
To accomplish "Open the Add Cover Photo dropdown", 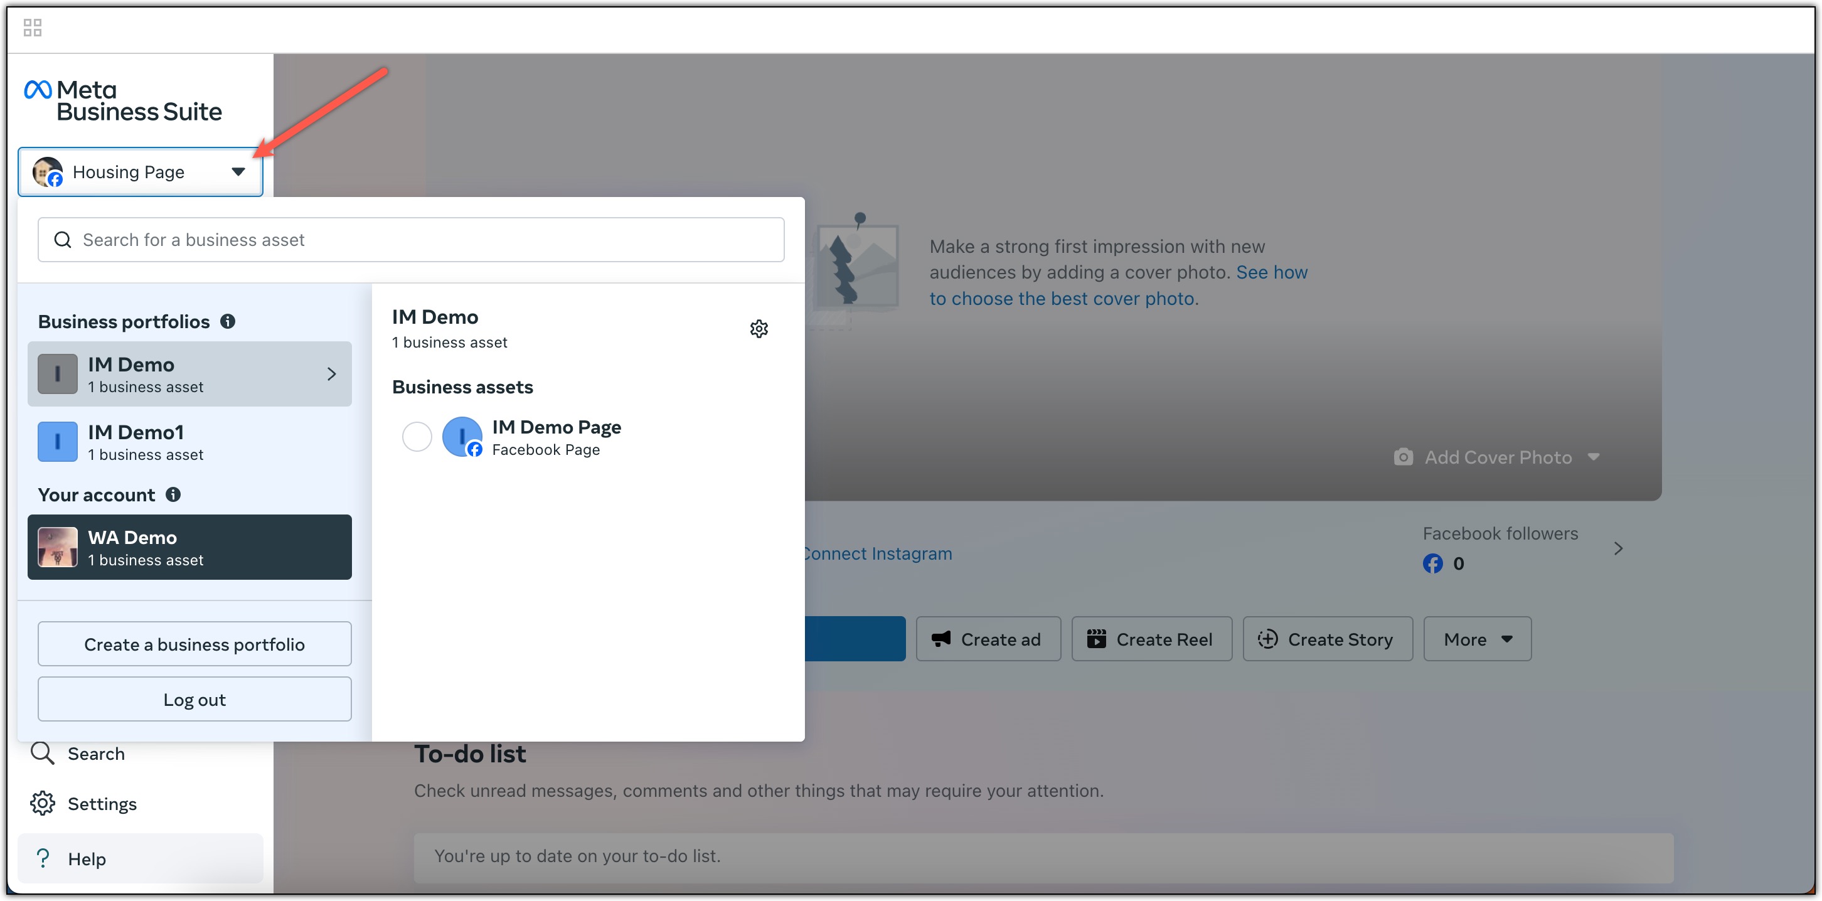I will 1496,457.
